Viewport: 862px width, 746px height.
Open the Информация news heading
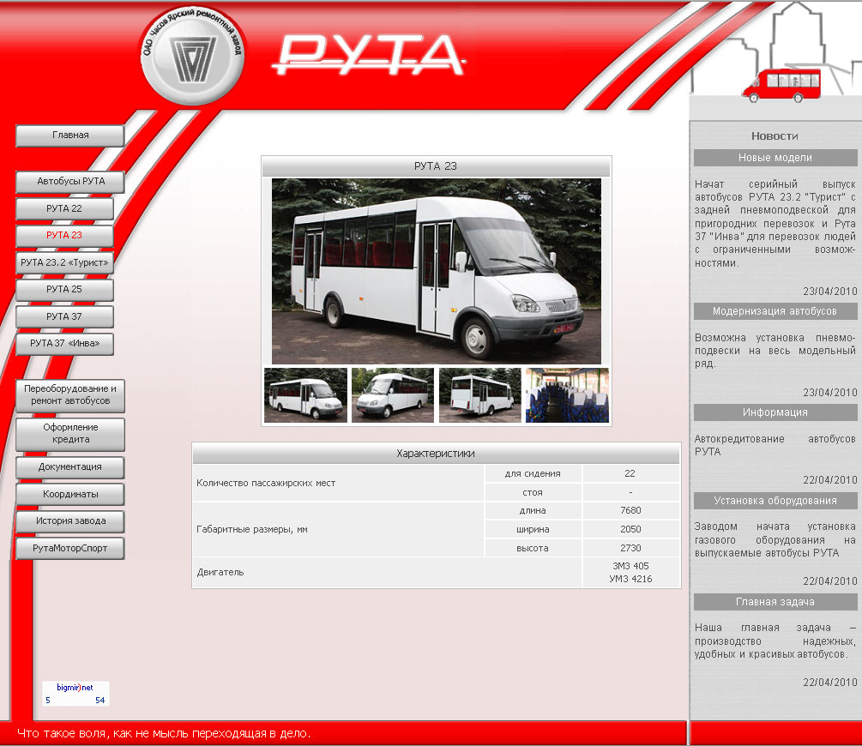coord(775,412)
